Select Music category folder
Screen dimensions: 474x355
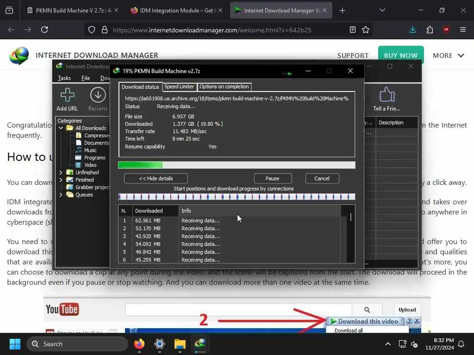(x=86, y=150)
